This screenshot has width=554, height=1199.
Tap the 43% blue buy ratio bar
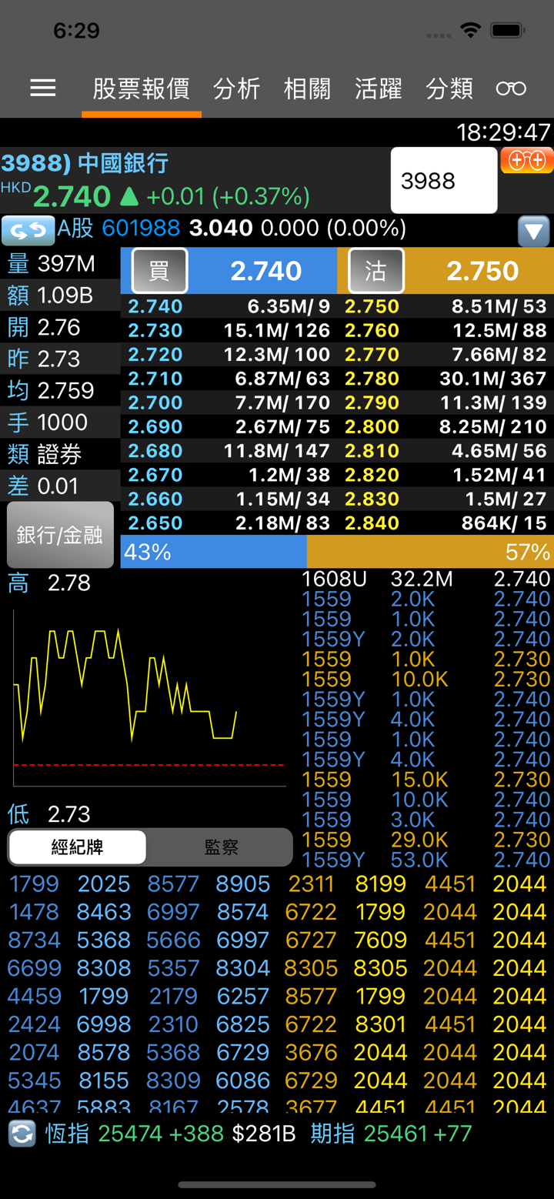[x=213, y=552]
